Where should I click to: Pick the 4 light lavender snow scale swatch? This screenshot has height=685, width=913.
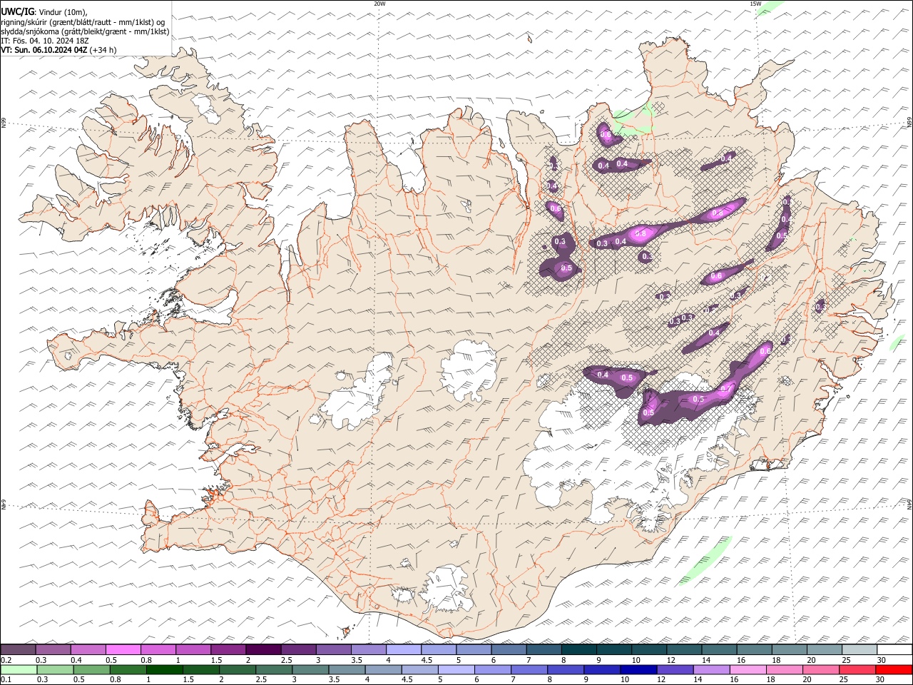[x=404, y=650]
